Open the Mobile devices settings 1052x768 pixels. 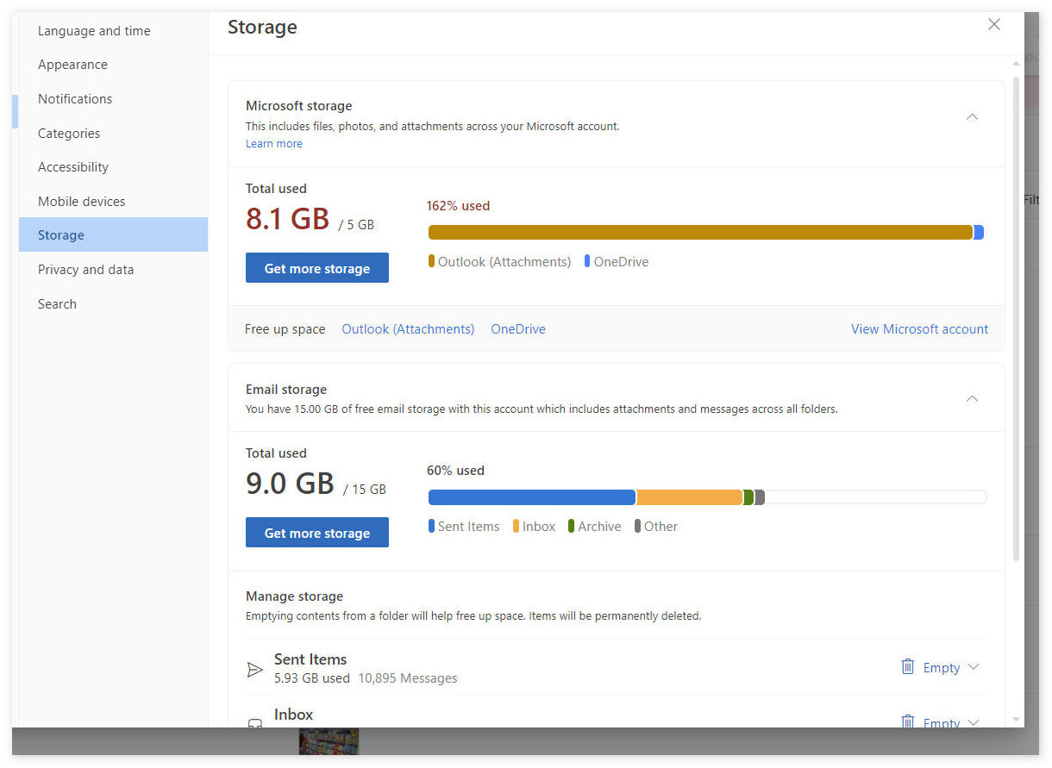(81, 202)
